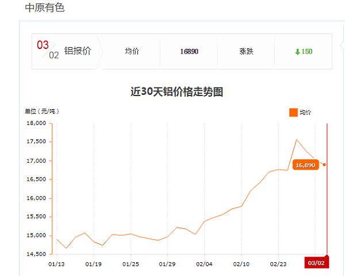Image resolution: width=345 pixels, height=276 pixels.
Task: Click the red 03/02 axis marker
Action: [316, 263]
